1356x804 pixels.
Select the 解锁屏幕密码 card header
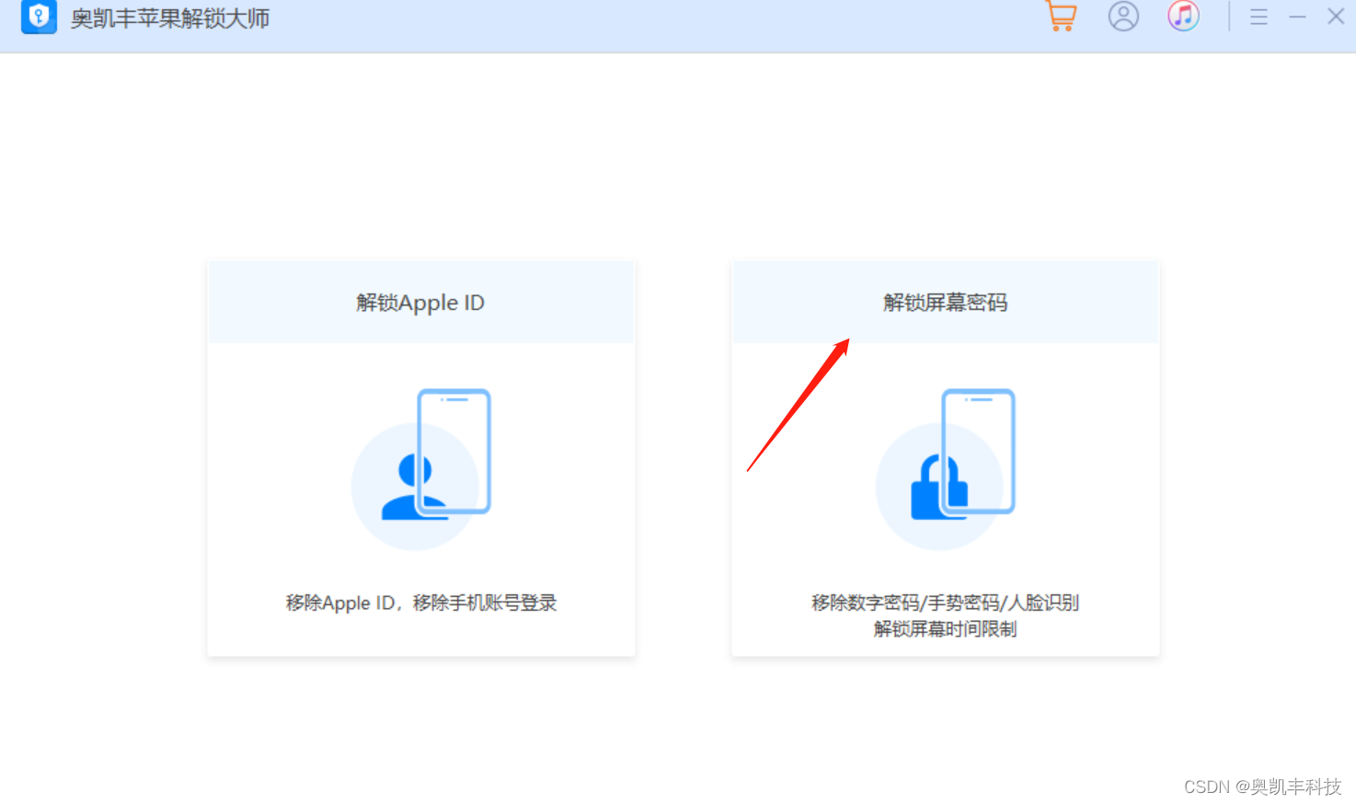(x=946, y=303)
